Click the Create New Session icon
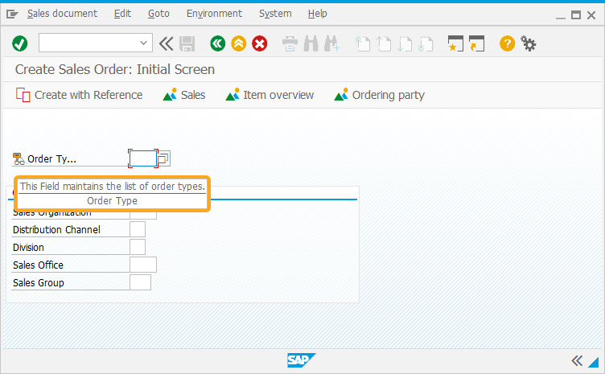 pos(455,43)
